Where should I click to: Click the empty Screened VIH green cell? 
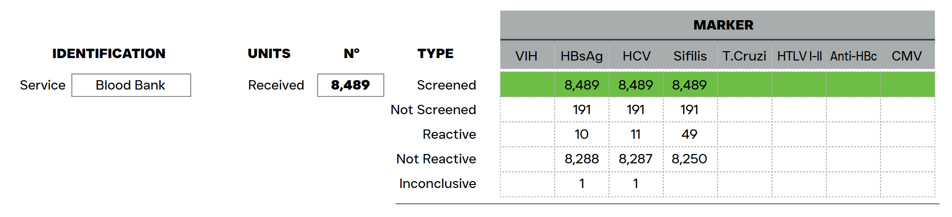coord(527,85)
